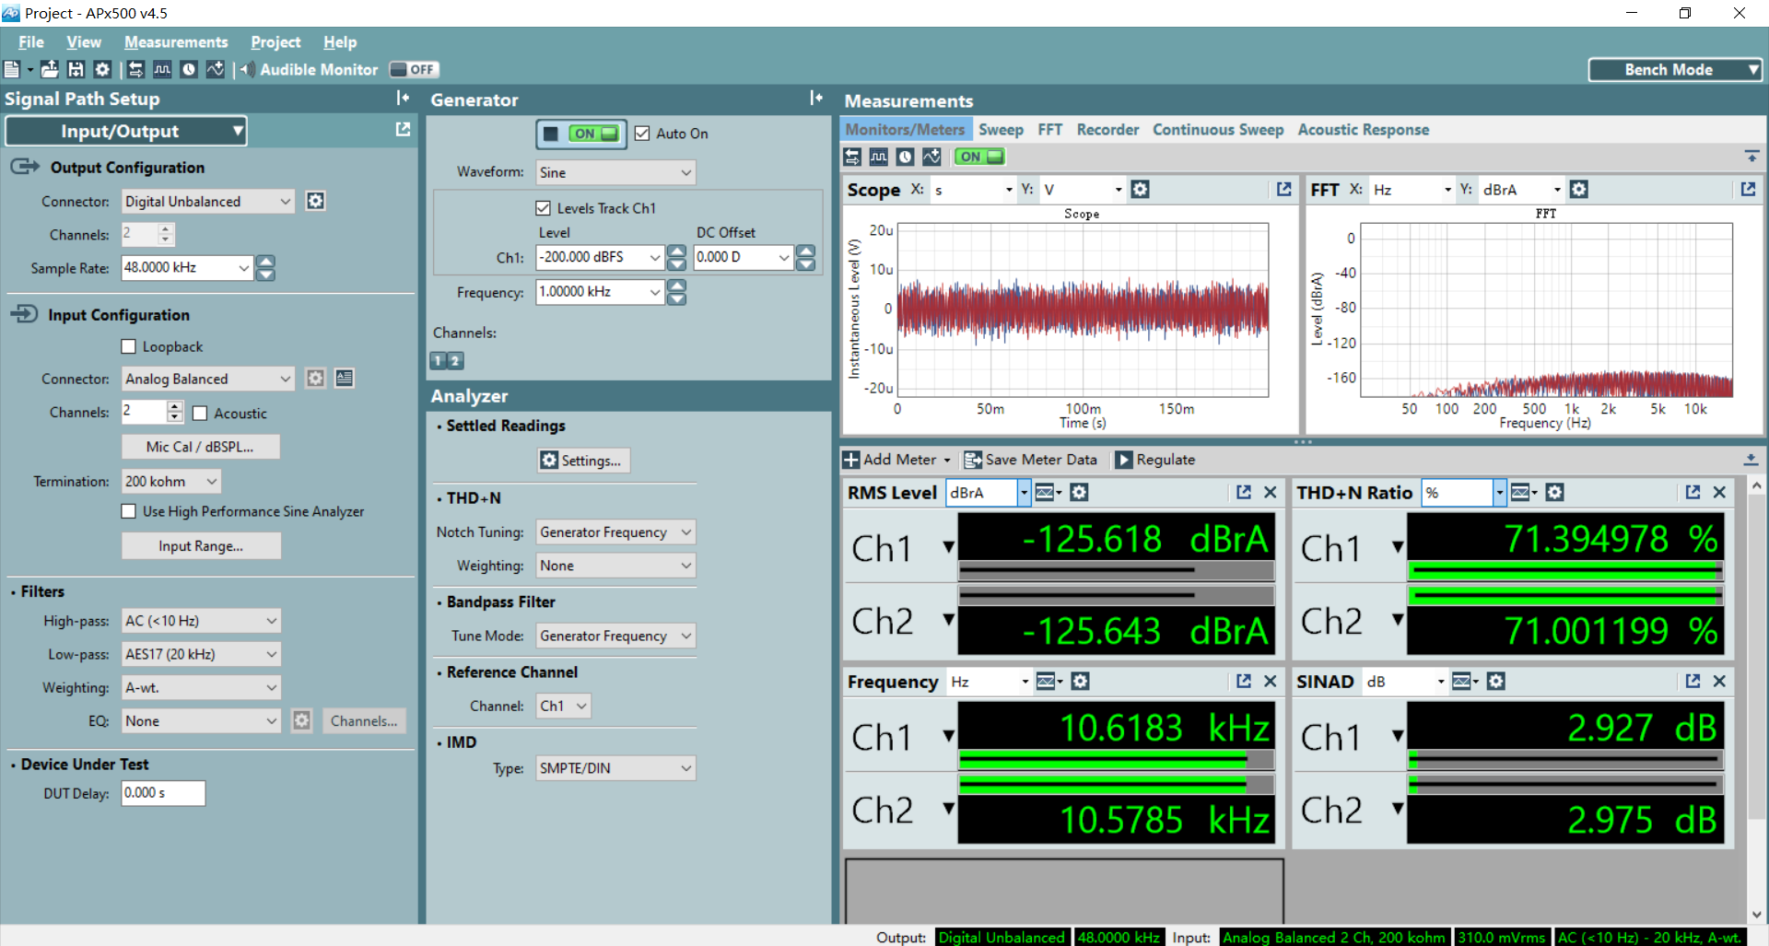Viewport: 1769px width, 946px height.
Task: Close the SINAD meter
Action: pyautogui.click(x=1719, y=681)
